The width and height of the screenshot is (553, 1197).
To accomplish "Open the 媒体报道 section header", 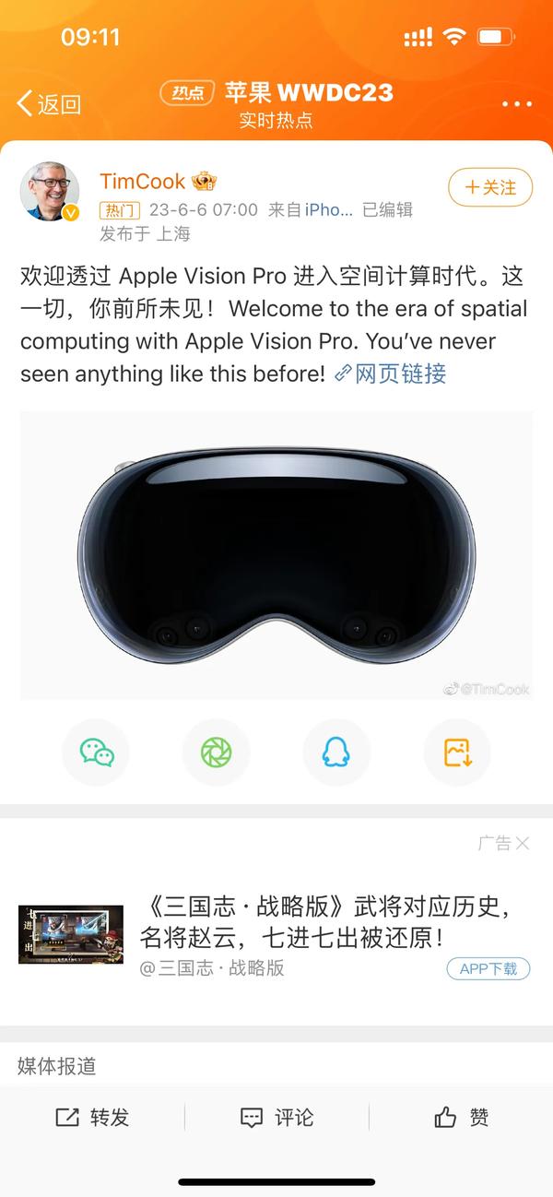I will 57,1066.
